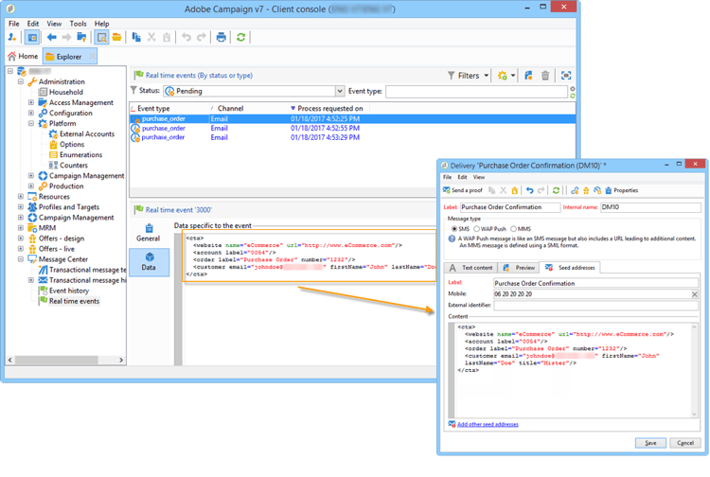Click Add other seed addresses link
This screenshot has width=710, height=477.
click(488, 424)
